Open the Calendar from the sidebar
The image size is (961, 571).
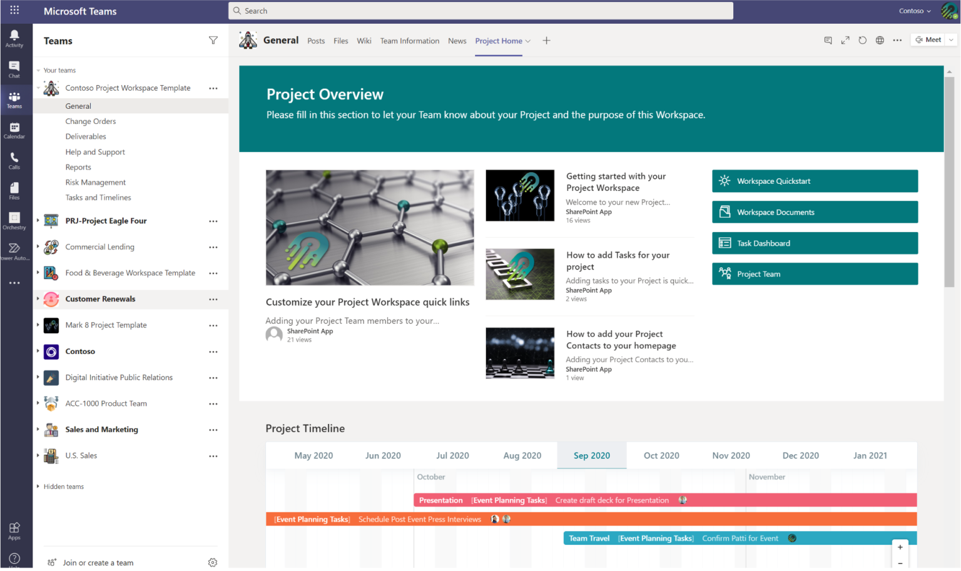tap(14, 129)
